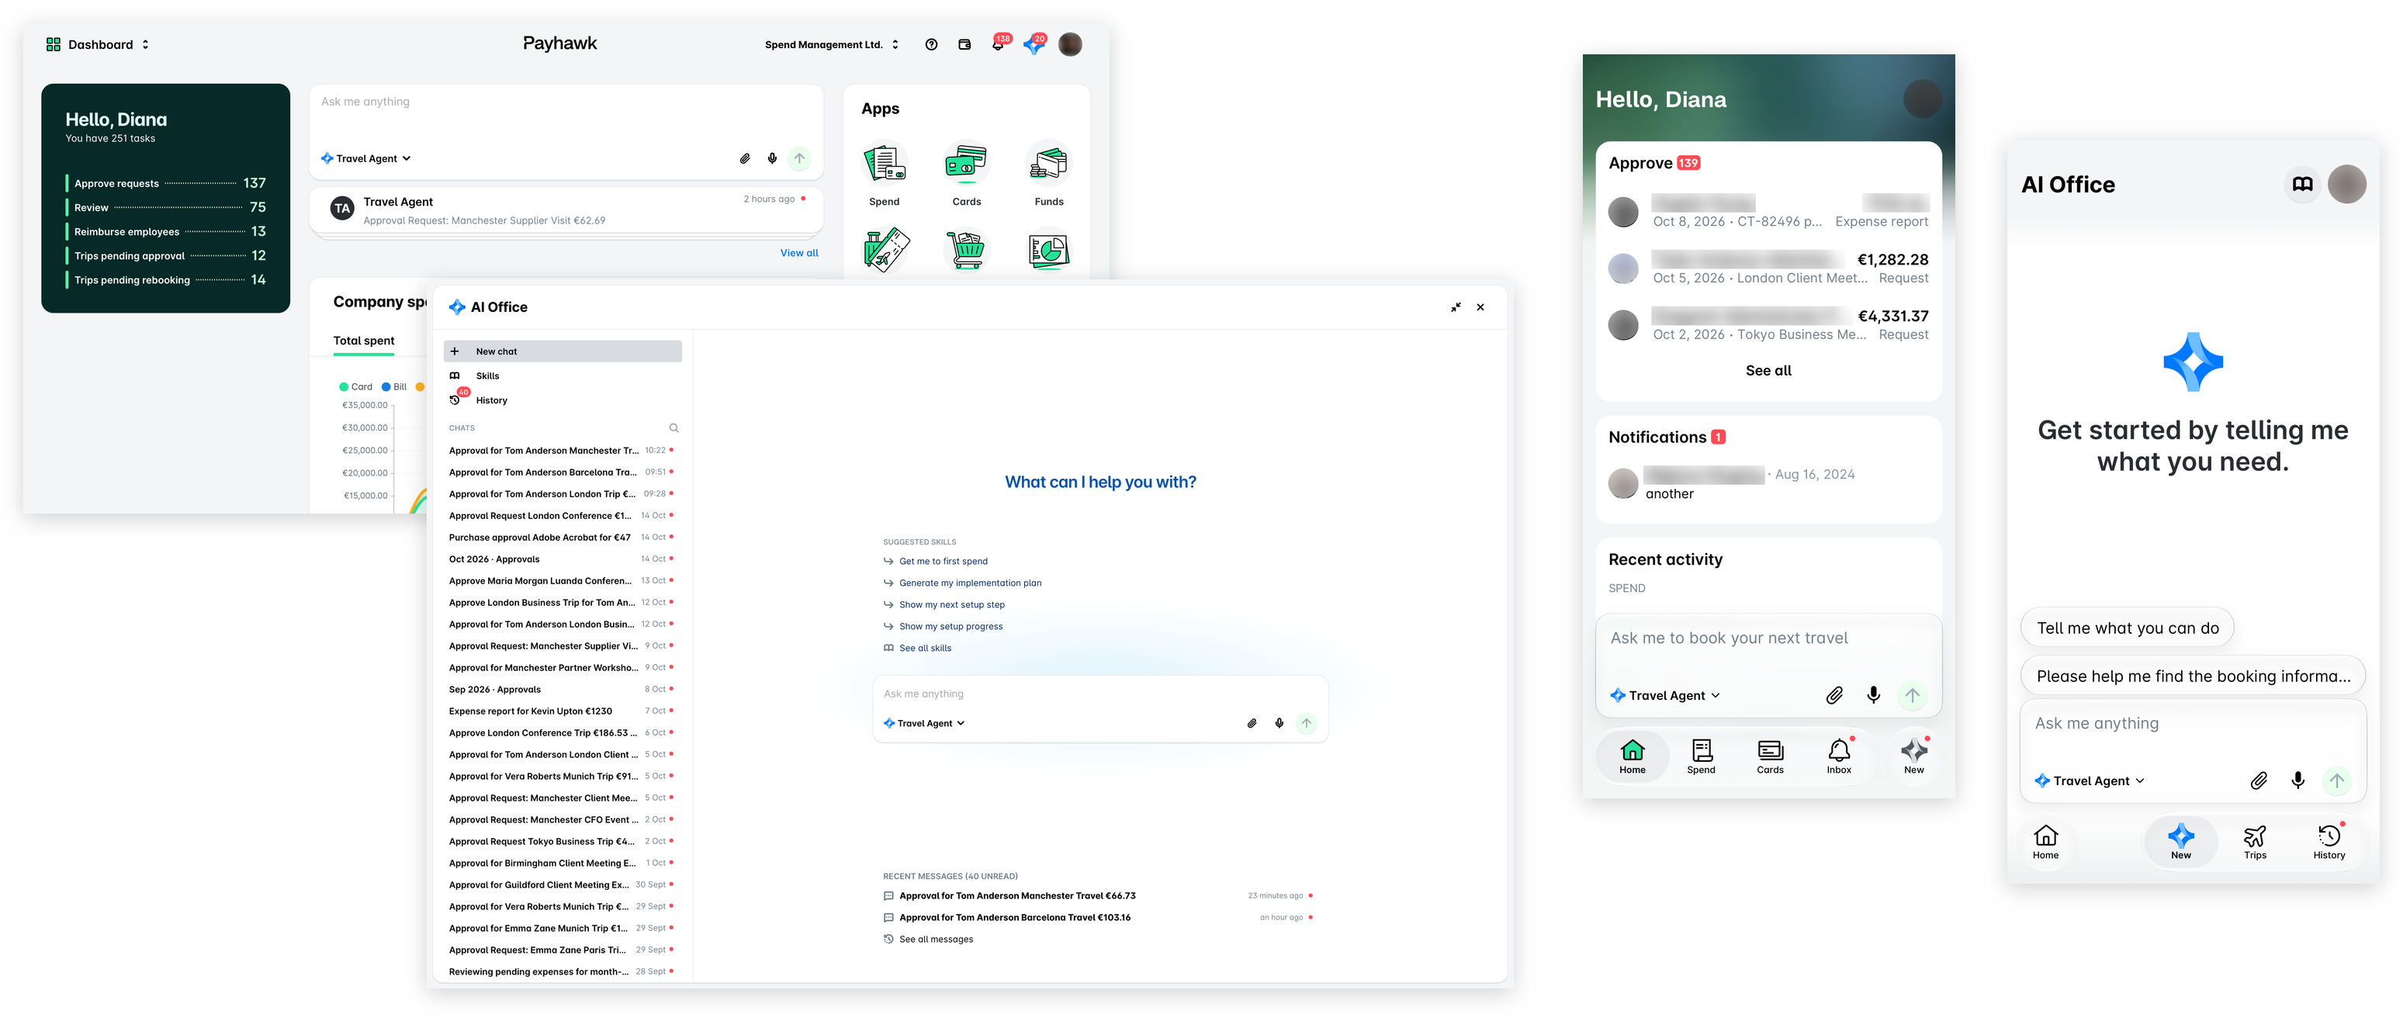Open the skills book icon in mobile AI Office header
The height and width of the screenshot is (1021, 2403).
2302,185
